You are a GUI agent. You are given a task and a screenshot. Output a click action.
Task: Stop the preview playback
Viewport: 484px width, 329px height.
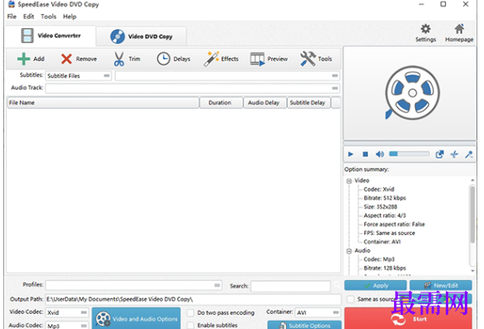pos(365,154)
